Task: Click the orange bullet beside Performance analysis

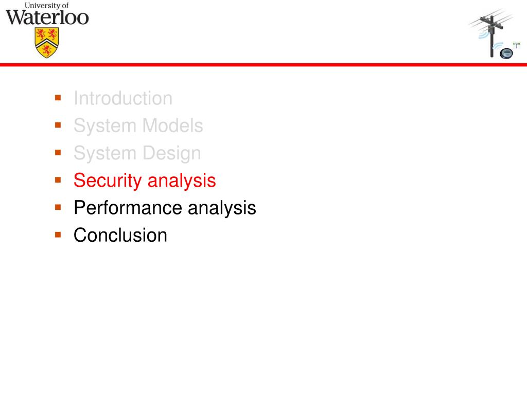Action: pyautogui.click(x=58, y=207)
